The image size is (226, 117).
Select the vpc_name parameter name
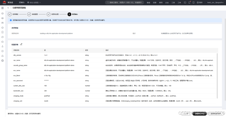[17, 60]
